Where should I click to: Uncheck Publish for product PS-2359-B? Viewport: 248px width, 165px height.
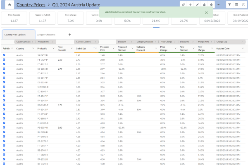(x=4, y=127)
